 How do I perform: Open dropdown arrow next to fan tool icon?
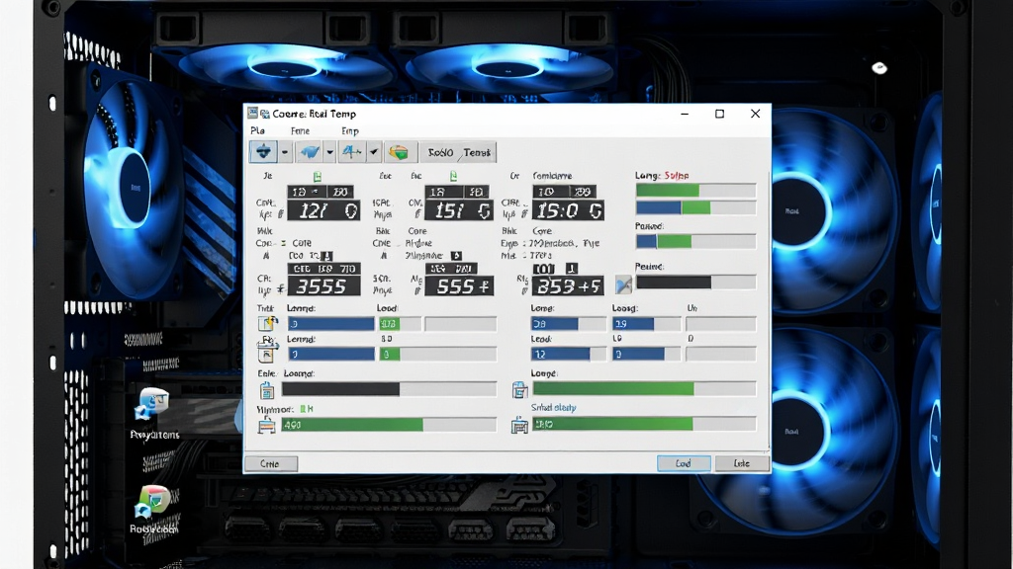pyautogui.click(x=284, y=153)
